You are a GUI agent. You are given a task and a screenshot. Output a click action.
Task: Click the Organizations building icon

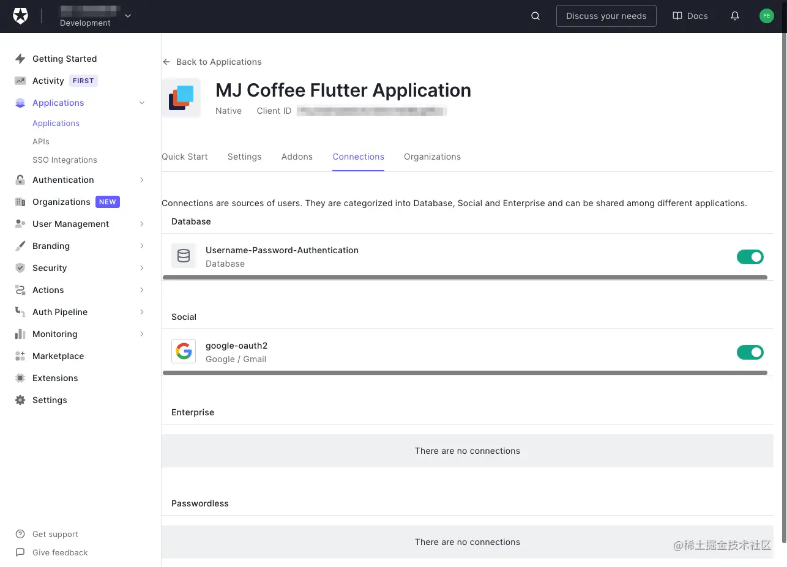(20, 202)
